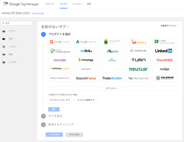Select Google Trusted Stores tile
Screen dimensions: 184x142
(60, 51)
